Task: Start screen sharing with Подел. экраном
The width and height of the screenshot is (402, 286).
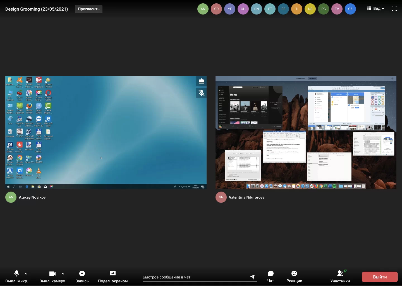Action: click(x=113, y=276)
